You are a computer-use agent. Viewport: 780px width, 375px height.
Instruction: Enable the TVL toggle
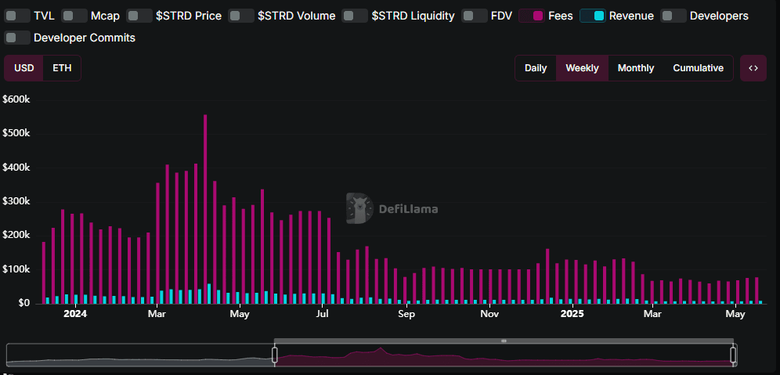tap(17, 16)
